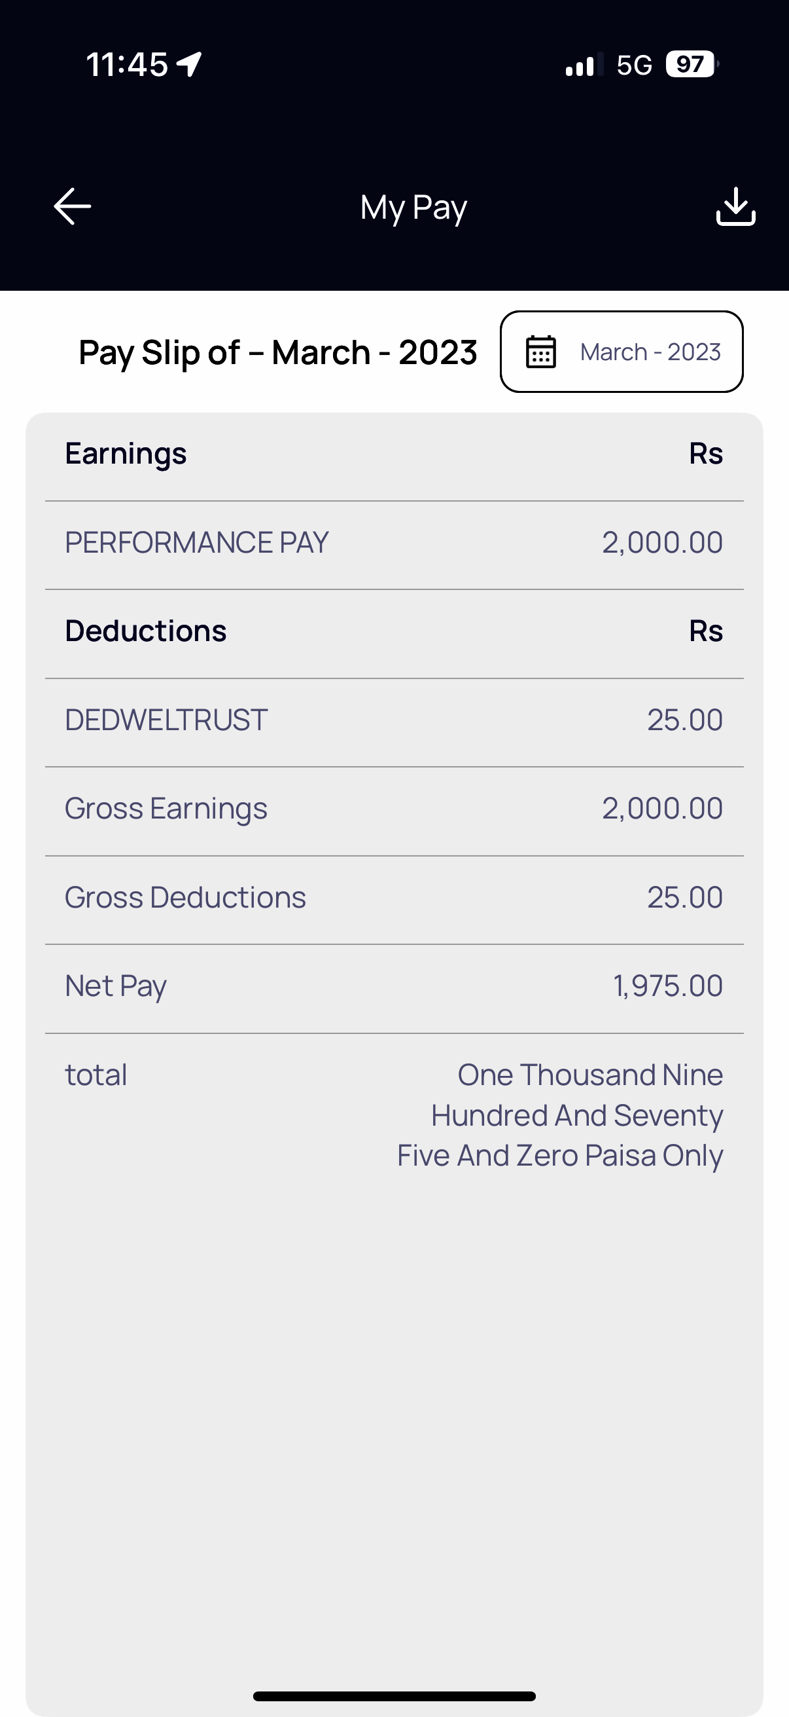The width and height of the screenshot is (789, 1717).
Task: Tap the Deductions section header
Action: point(146,631)
